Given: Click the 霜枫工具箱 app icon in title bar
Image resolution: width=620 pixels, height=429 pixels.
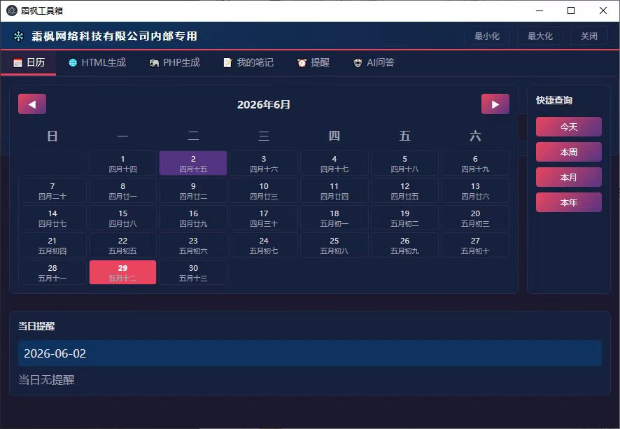Looking at the screenshot, I should (12, 10).
